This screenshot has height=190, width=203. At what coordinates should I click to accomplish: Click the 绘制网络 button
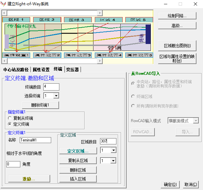(x=177, y=16)
